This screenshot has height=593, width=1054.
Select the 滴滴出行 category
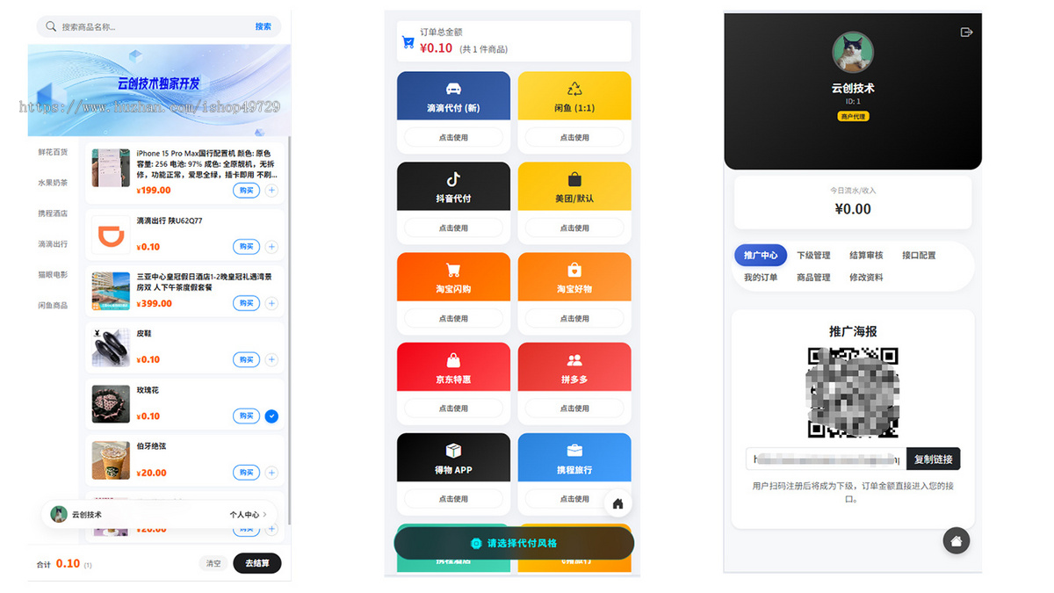tap(53, 244)
